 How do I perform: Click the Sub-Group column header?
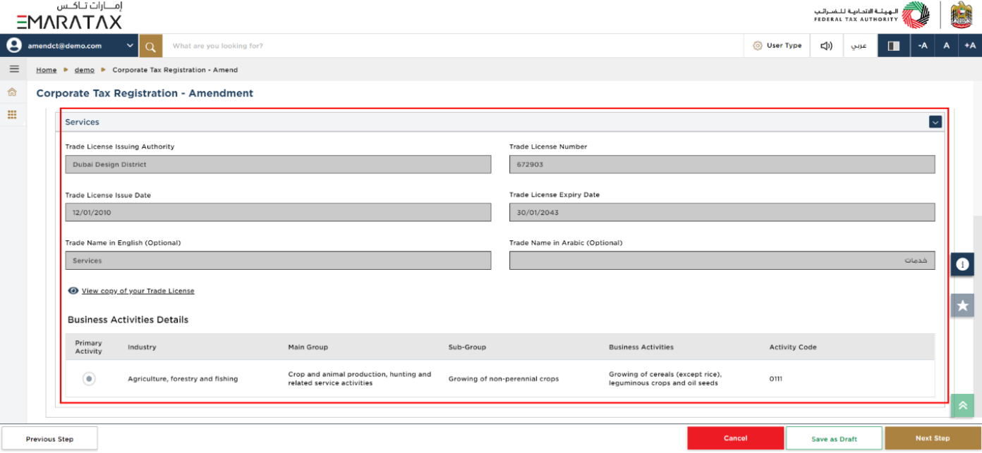467,347
